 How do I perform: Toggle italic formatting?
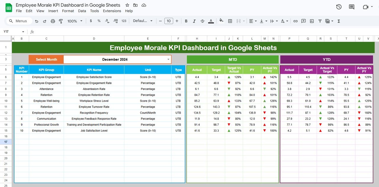[194, 21]
